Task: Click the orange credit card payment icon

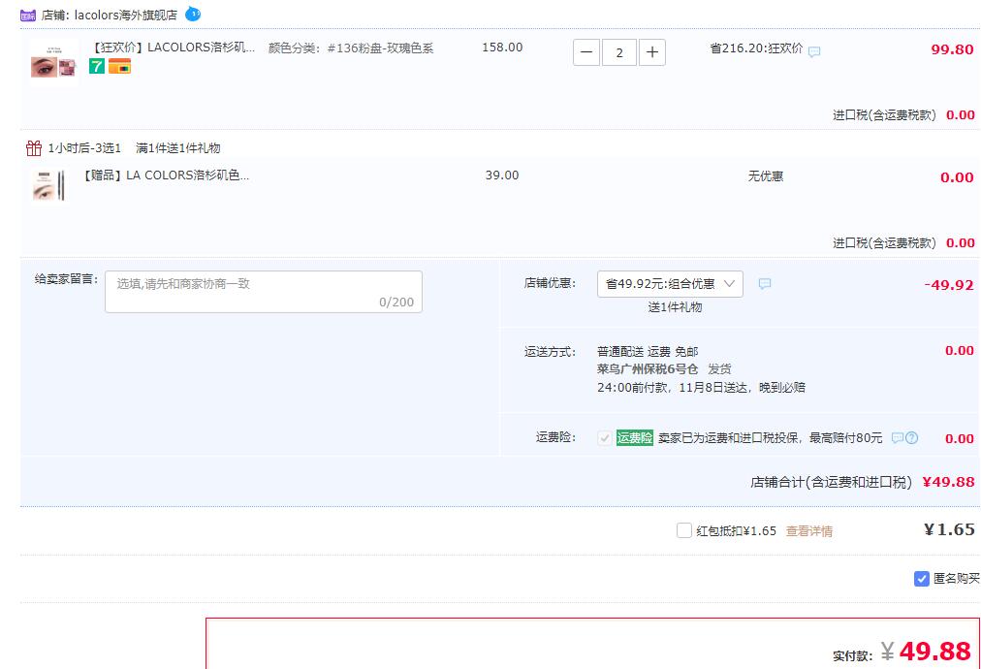Action: 119,67
